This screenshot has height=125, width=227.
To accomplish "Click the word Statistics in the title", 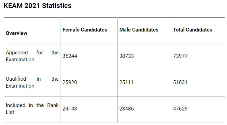I will [57, 6].
